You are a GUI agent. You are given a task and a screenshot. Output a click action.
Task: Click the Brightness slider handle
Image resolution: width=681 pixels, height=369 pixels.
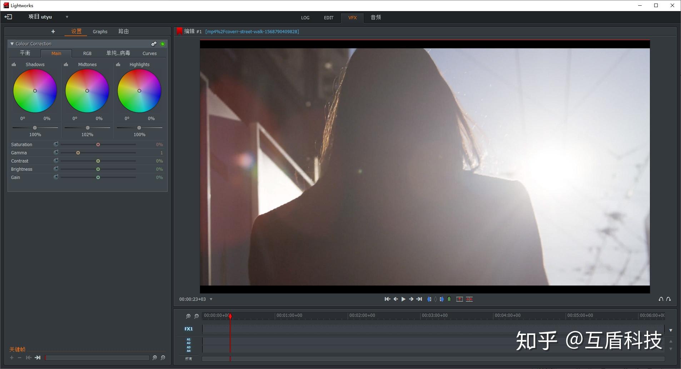click(98, 169)
